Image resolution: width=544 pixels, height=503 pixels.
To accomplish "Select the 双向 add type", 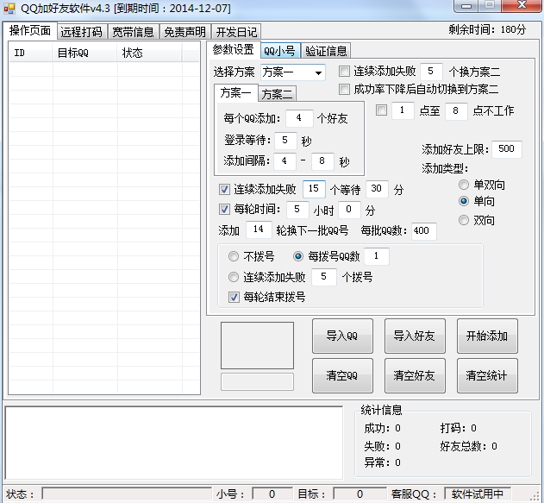I will tap(465, 220).
